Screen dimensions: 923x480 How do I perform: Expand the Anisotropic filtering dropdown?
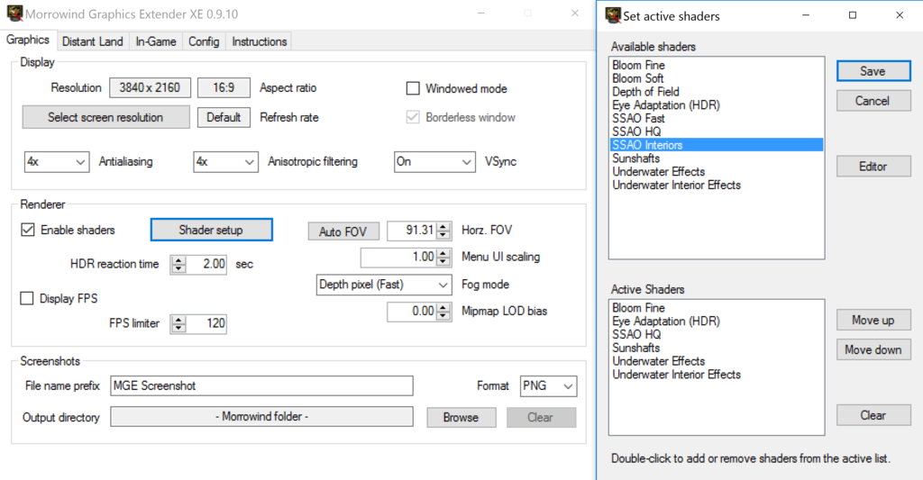pos(226,161)
